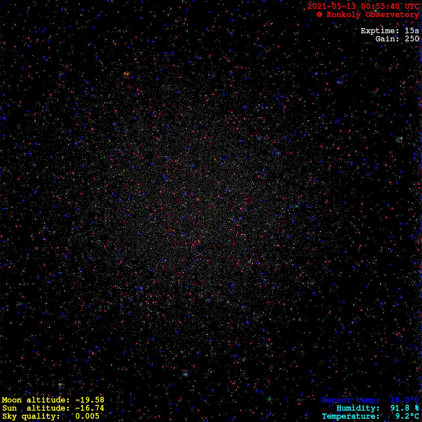422x422 pixels.
Task: Click the copyright symbol before Konkoly
Action: pos(320,15)
